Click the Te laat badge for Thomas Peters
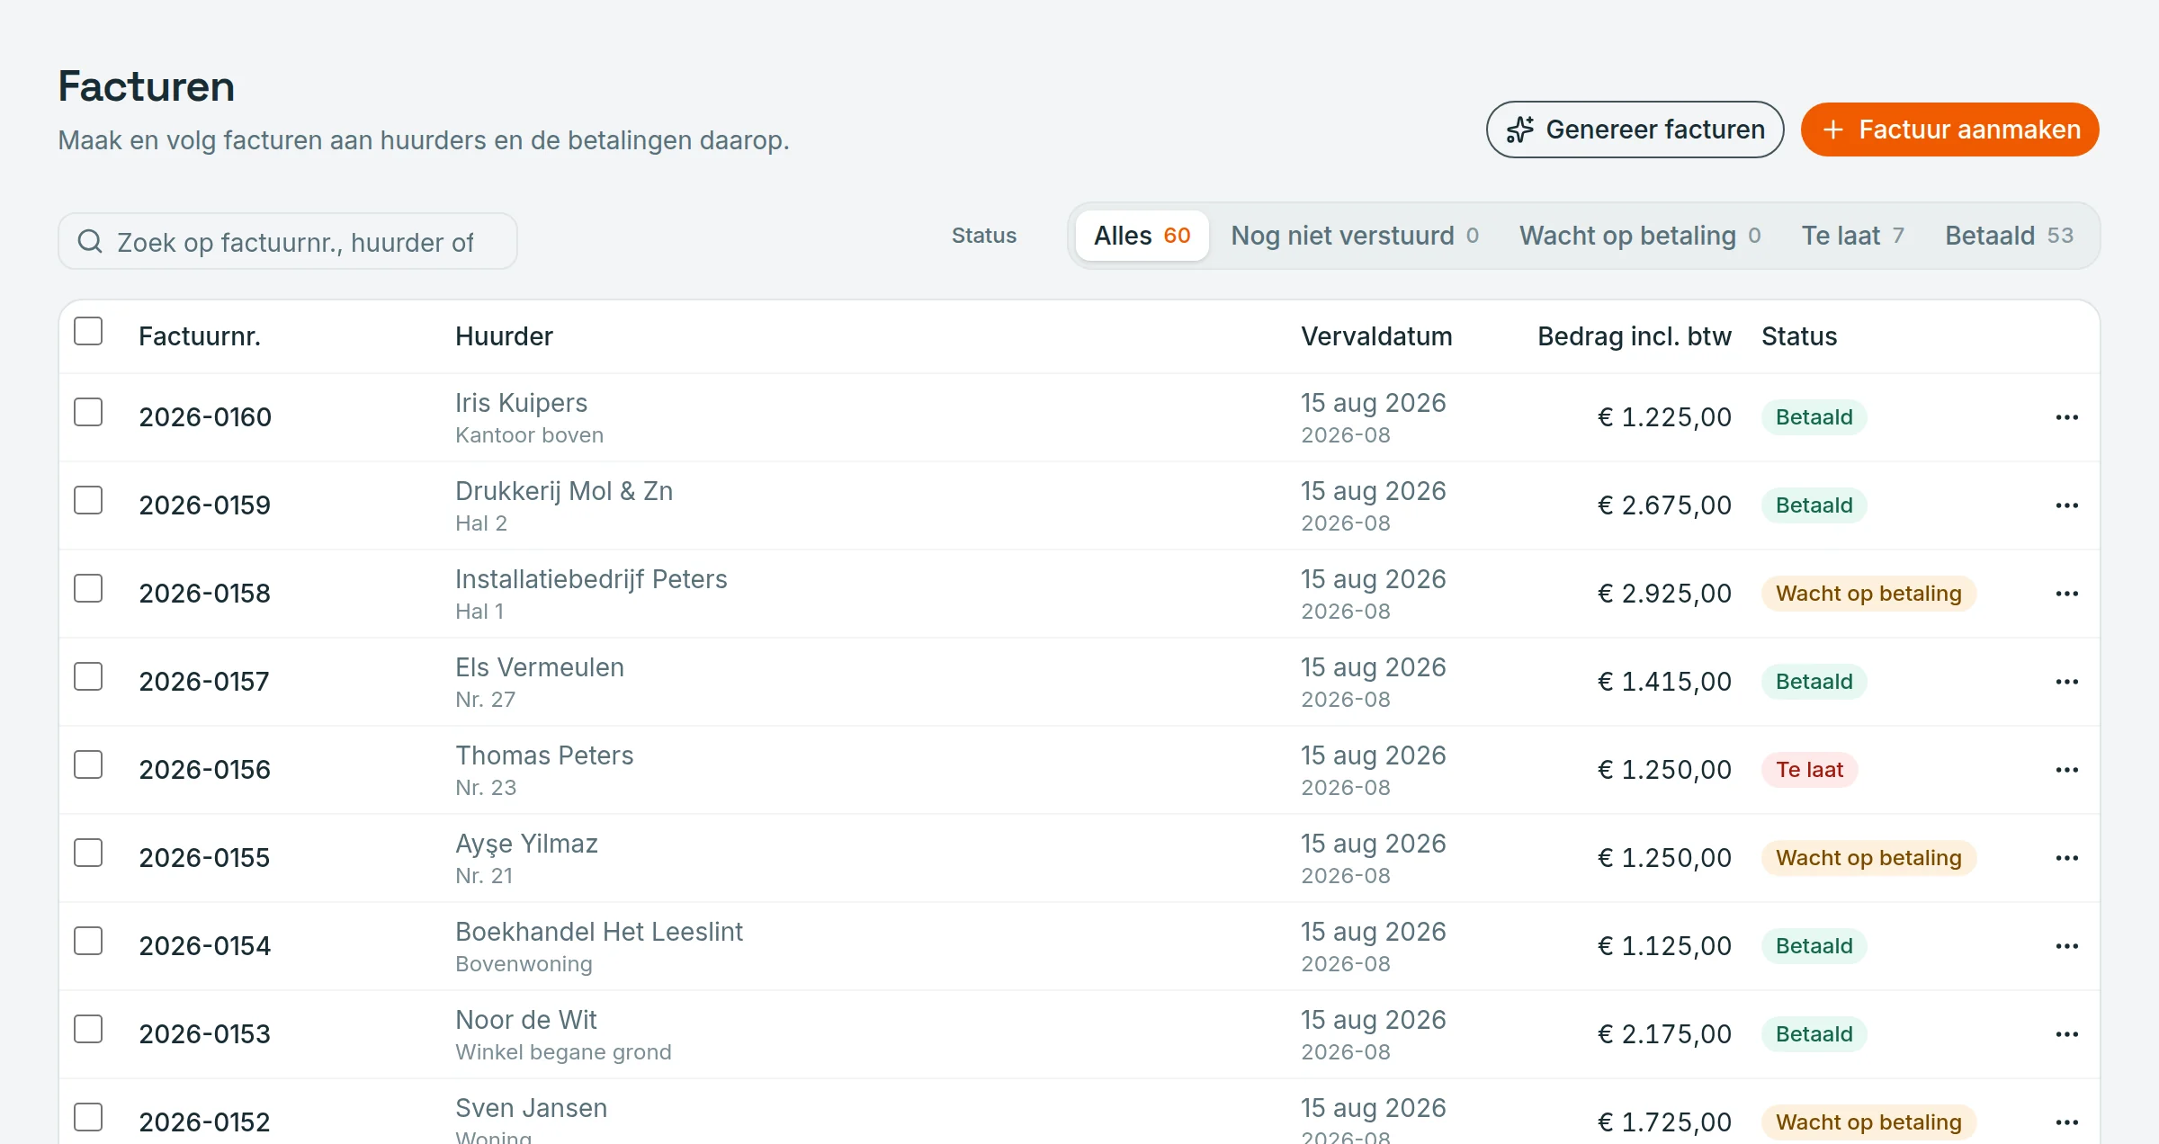Image resolution: width=2159 pixels, height=1144 pixels. coord(1809,770)
